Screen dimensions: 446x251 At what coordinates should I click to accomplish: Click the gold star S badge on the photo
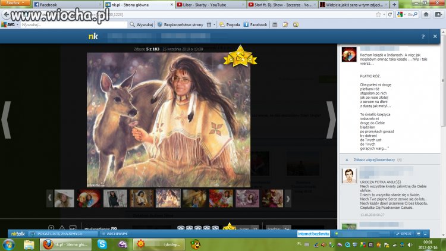coord(240,57)
